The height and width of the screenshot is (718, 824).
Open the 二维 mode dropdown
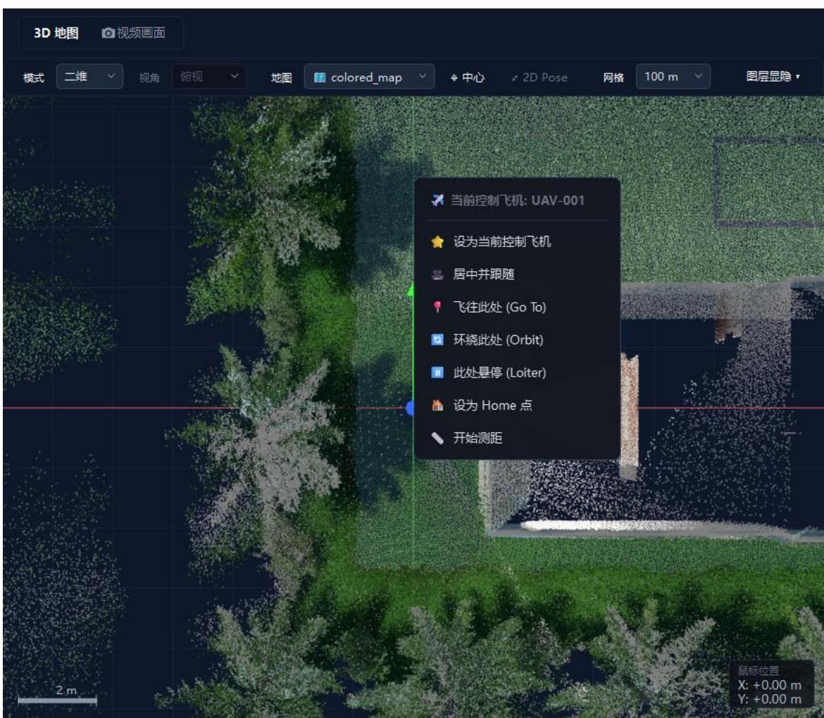[90, 77]
